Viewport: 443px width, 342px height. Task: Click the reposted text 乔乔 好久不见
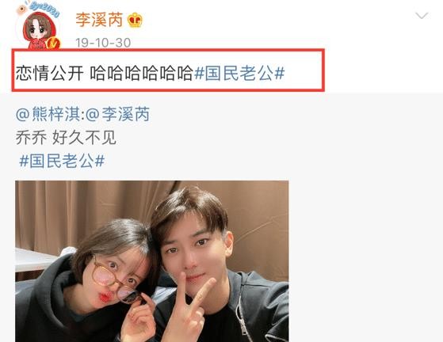(x=66, y=138)
